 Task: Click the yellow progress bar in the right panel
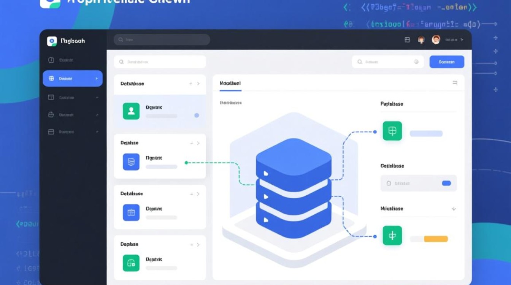click(436, 239)
